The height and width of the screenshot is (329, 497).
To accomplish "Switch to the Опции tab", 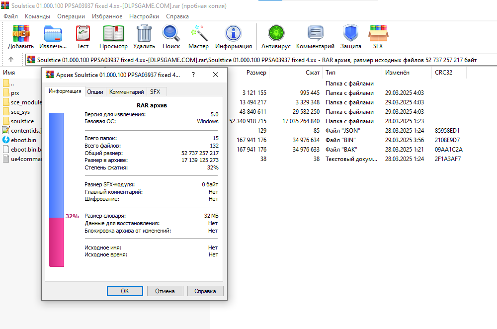I will (x=95, y=92).
